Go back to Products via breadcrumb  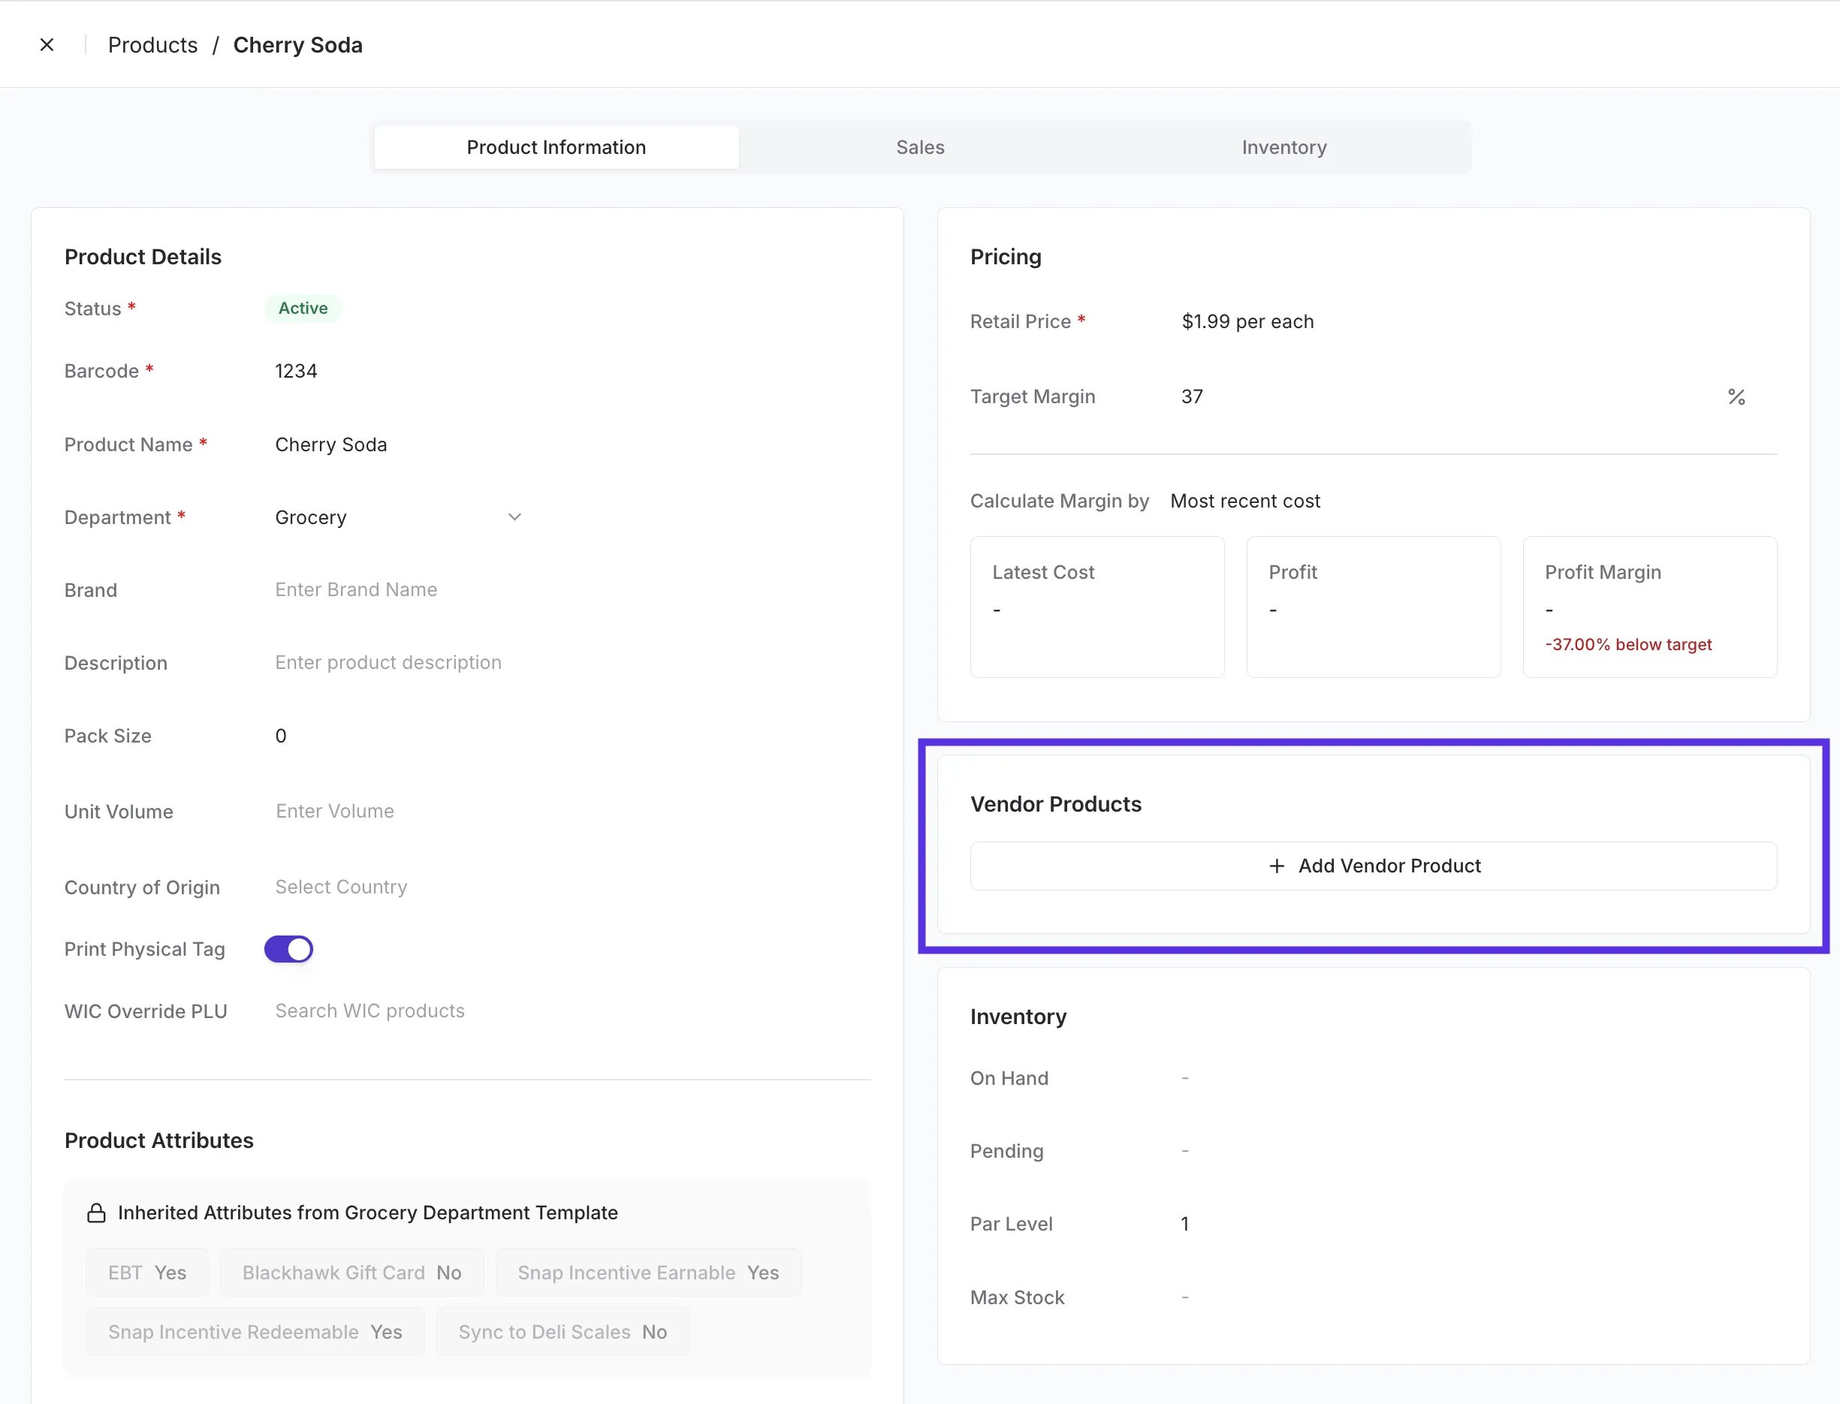[153, 45]
